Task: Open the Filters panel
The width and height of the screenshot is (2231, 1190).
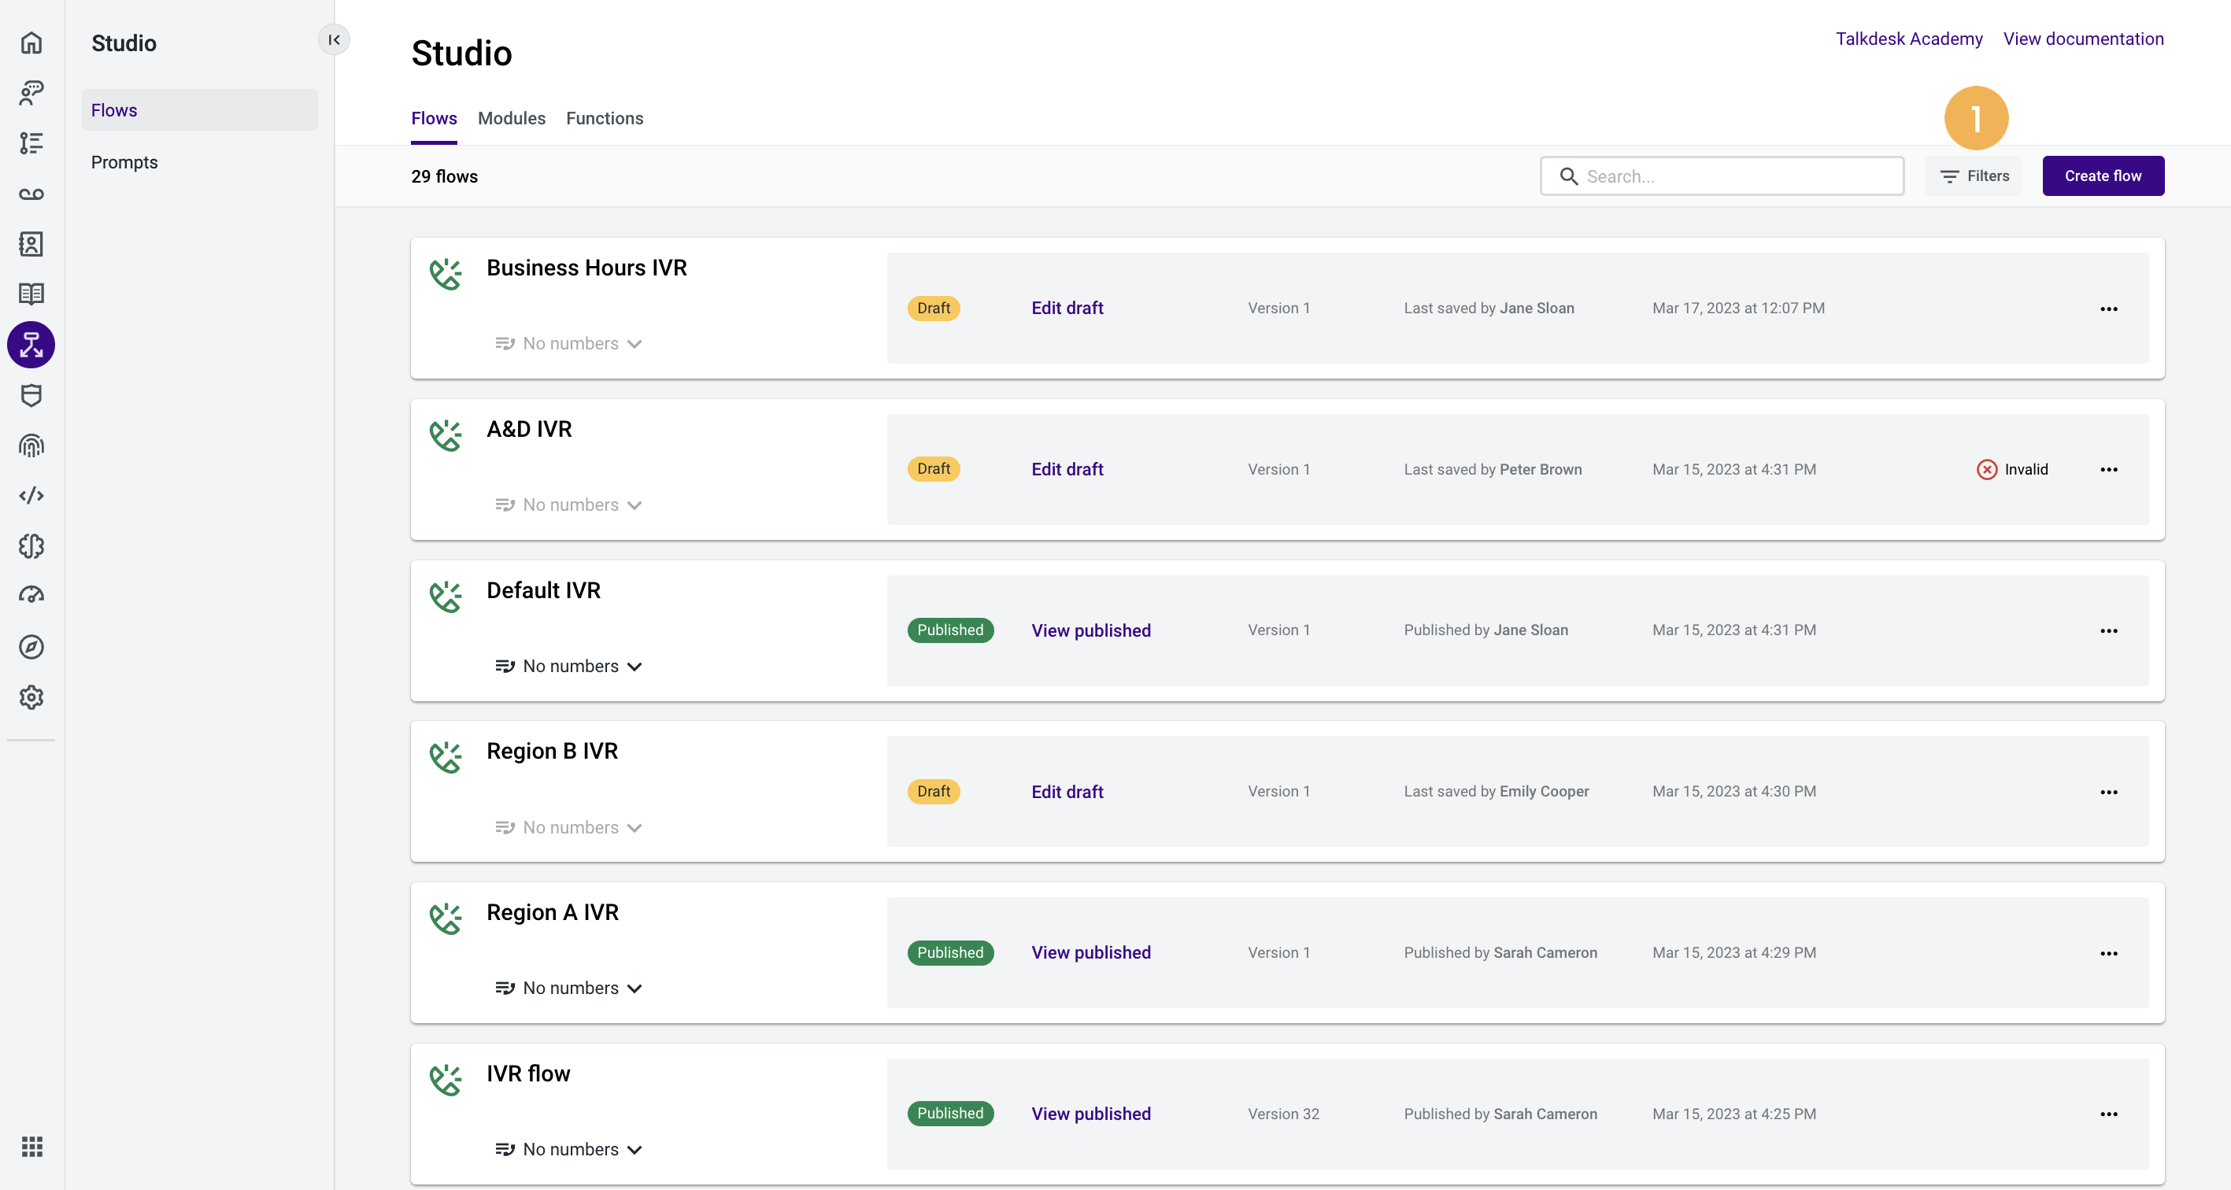Action: (1973, 176)
